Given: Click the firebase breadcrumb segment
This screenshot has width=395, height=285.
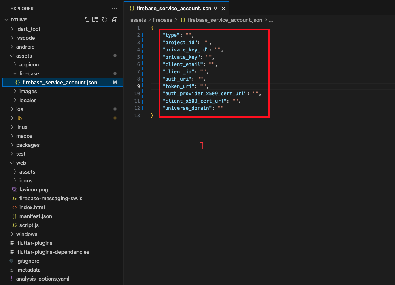Looking at the screenshot, I should tap(162, 20).
